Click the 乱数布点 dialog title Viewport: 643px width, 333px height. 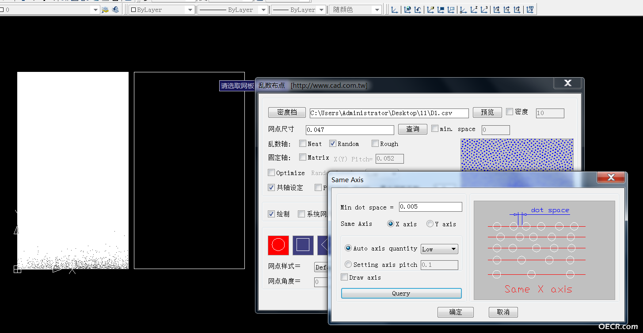[272, 86]
